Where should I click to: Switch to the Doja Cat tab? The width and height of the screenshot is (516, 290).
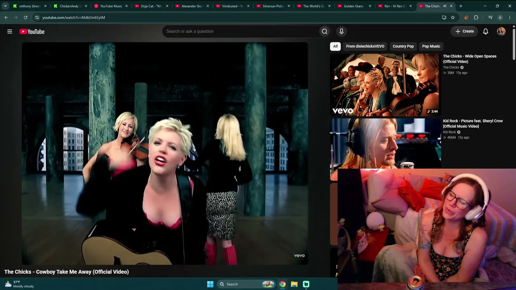[x=151, y=6]
